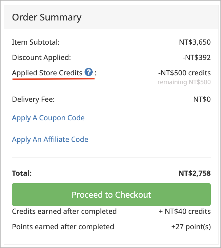Click the store credits help question icon
Screen dimensions: 221x248
tap(89, 72)
